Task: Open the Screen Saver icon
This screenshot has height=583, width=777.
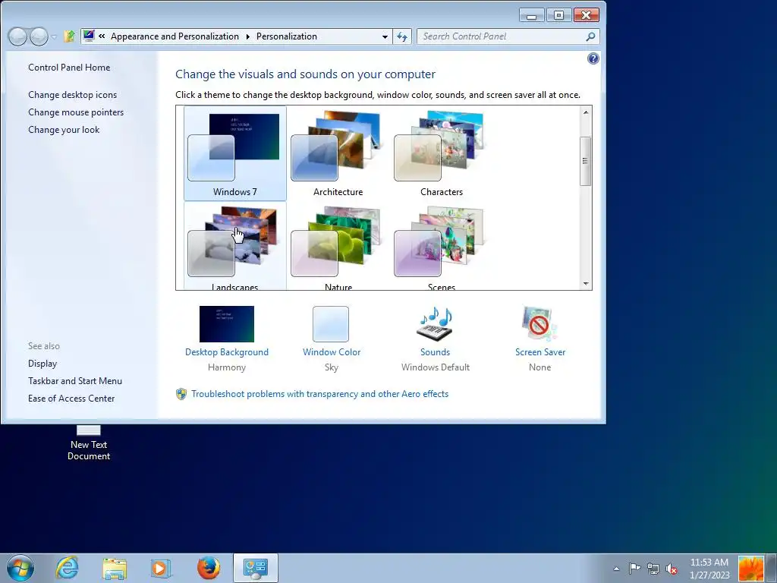Action: click(539, 323)
